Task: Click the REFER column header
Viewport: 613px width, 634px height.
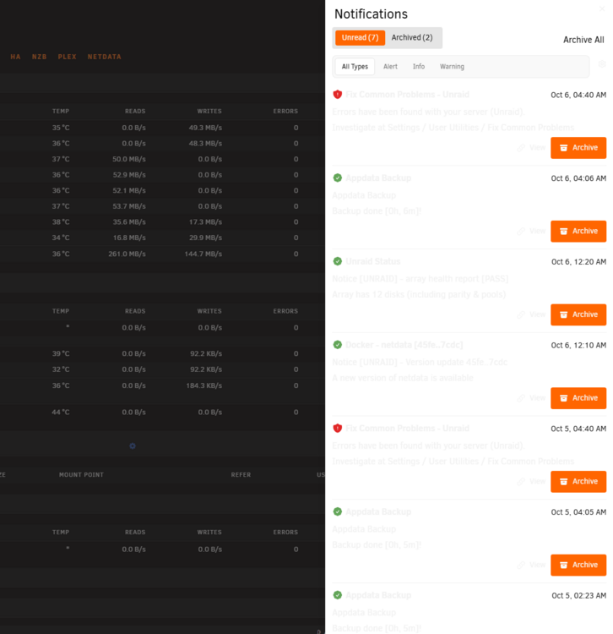Action: 241,475
